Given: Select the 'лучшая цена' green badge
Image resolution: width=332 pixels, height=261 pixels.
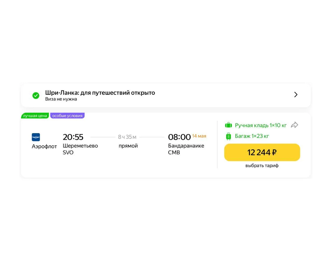Looking at the screenshot, I should pos(35,116).
